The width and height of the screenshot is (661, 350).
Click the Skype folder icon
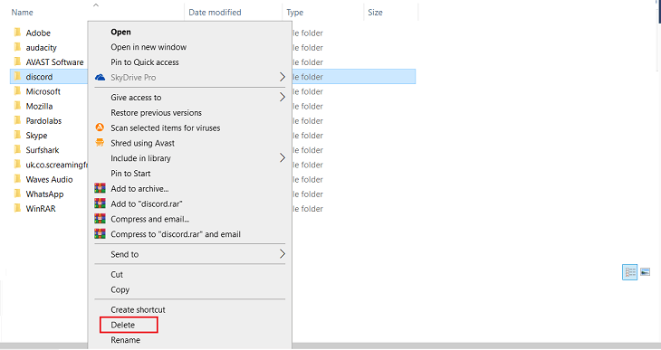17,135
